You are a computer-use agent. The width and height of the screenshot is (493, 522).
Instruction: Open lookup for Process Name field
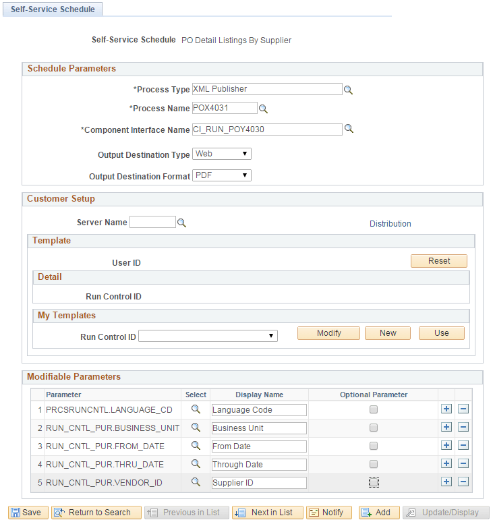263,109
